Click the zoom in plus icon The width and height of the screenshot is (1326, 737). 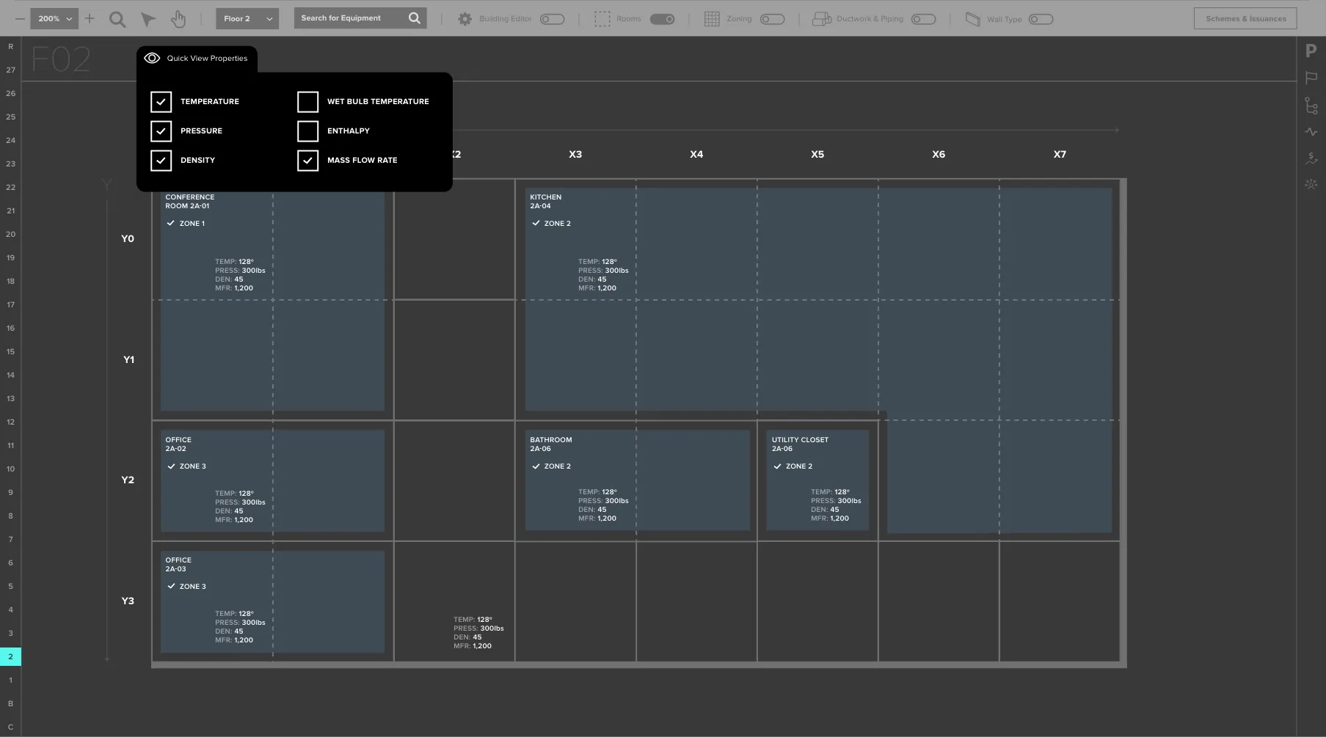[90, 18]
